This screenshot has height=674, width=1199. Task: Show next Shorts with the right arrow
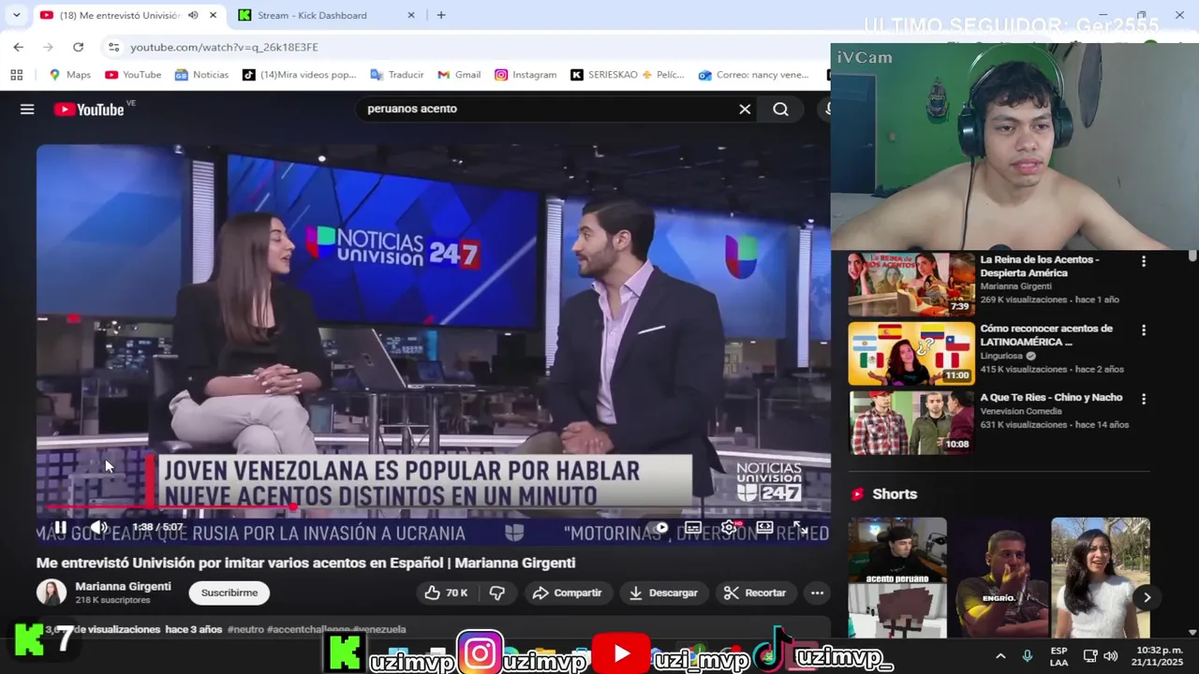tap(1147, 597)
